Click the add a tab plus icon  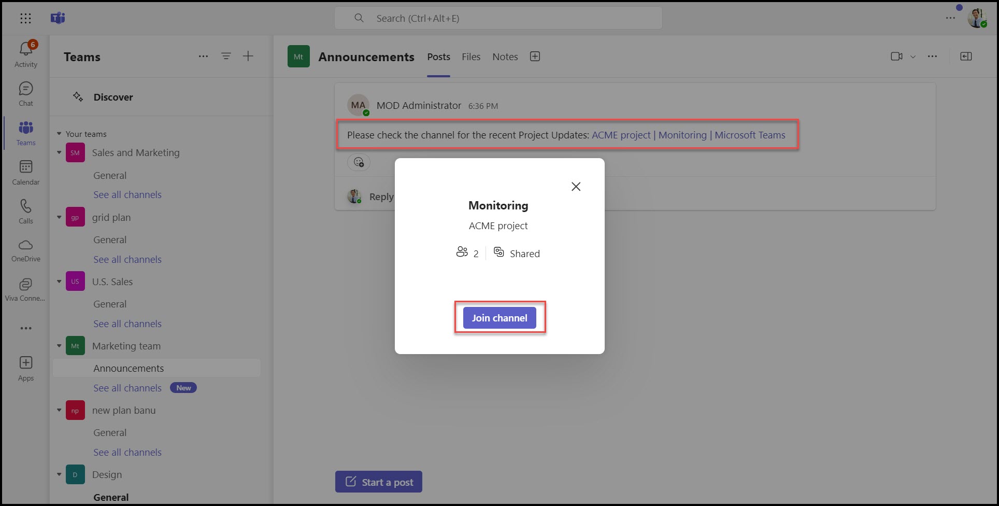tap(535, 57)
